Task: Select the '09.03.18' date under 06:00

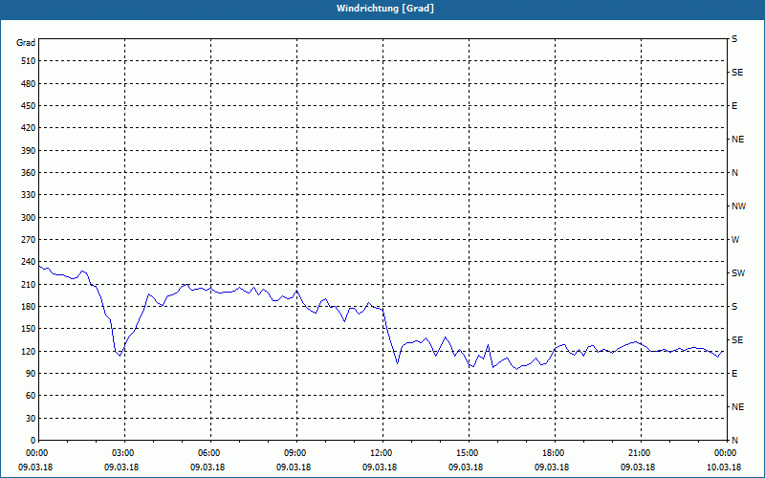Action: tap(208, 467)
